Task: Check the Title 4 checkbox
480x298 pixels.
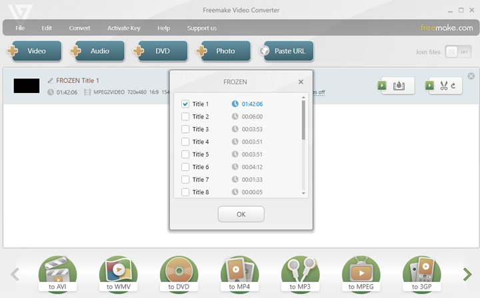Action: [x=185, y=142]
